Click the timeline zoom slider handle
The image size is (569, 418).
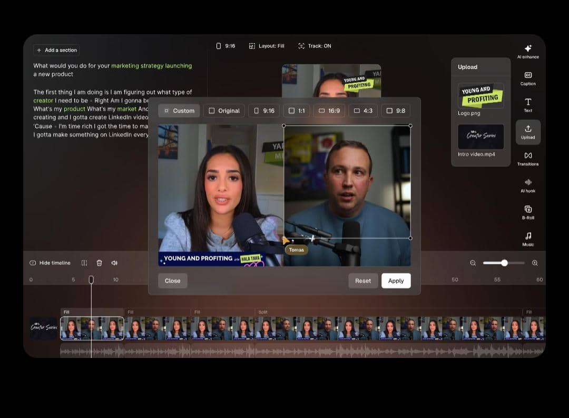coord(504,263)
